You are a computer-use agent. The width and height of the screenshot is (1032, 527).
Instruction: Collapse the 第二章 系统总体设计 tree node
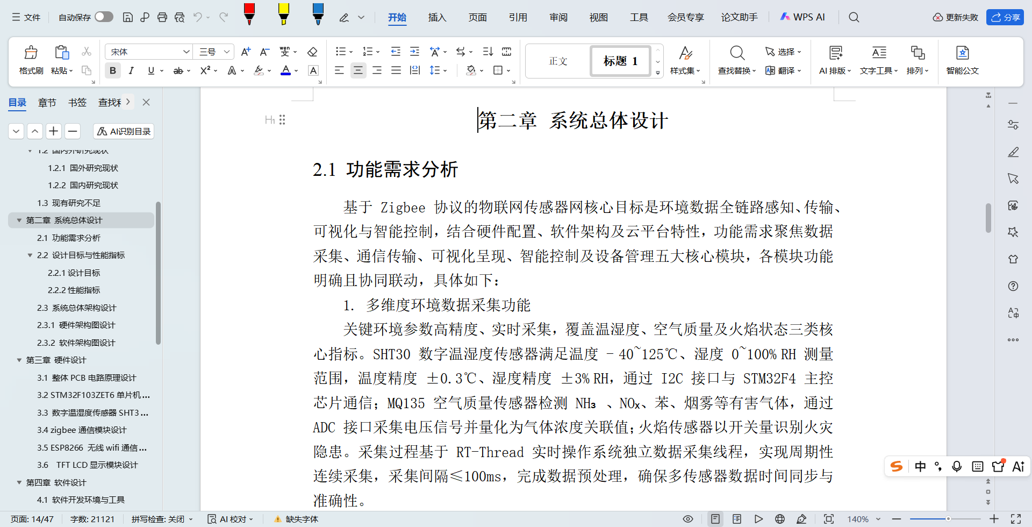coord(19,220)
